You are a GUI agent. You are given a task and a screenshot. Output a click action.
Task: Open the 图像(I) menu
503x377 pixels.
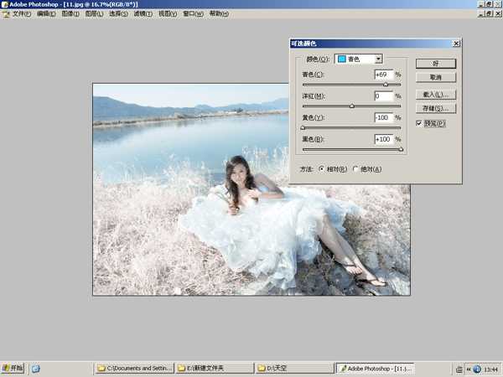tap(70, 14)
